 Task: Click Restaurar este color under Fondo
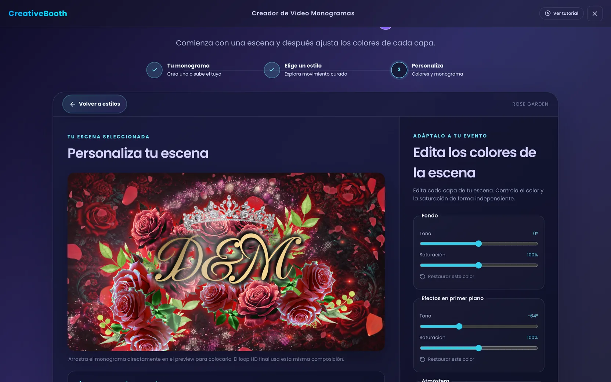(447, 277)
